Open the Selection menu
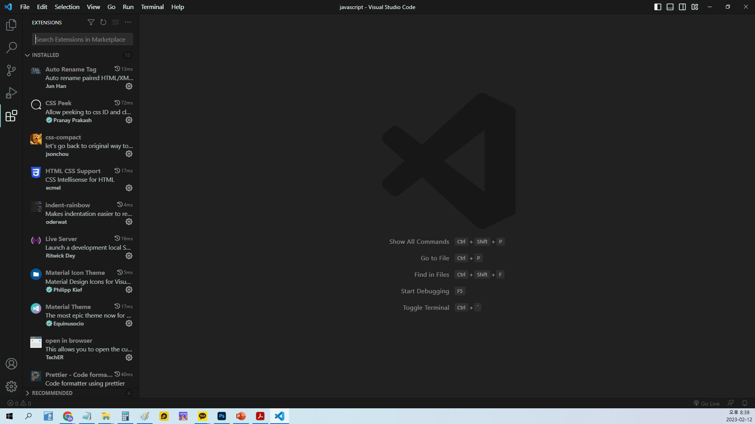755x424 pixels. [x=67, y=7]
